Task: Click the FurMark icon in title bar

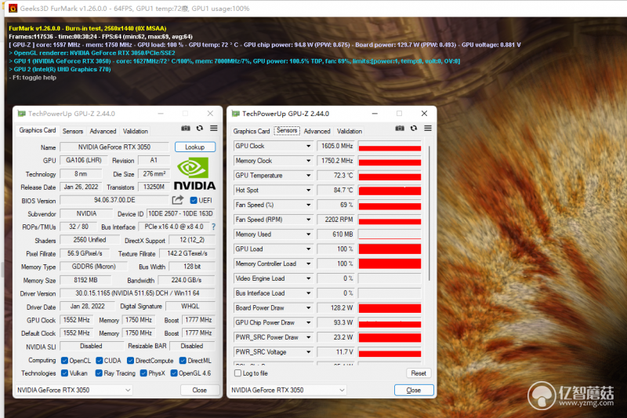Action: [13, 9]
